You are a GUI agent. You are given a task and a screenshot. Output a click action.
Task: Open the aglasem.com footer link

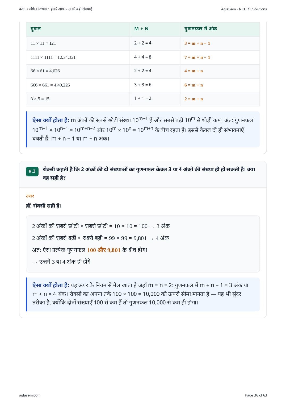[30, 395]
